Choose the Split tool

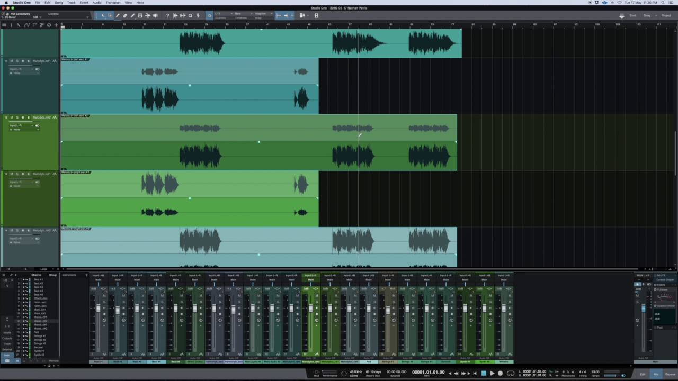coord(118,15)
